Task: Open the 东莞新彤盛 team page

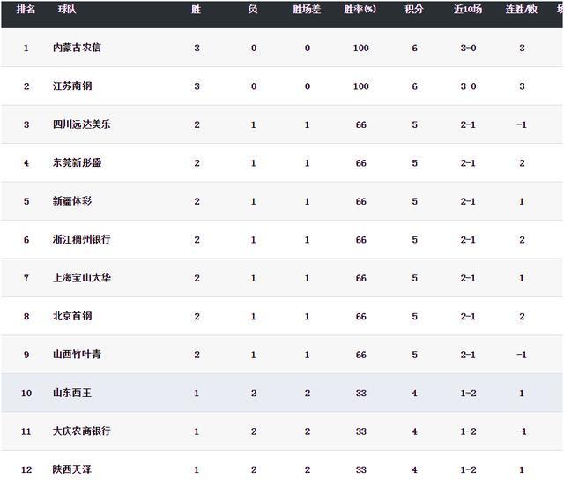Action: click(77, 162)
